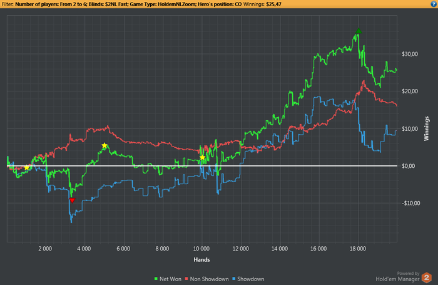438x285 pixels.
Task: Click the 2 000 hands axis label
Action: 45,249
